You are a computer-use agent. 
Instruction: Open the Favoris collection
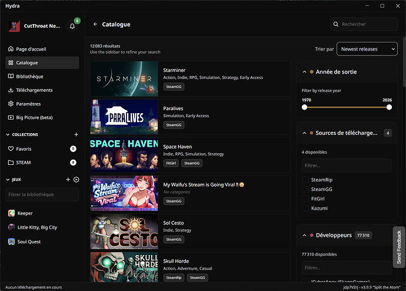(x=42, y=148)
